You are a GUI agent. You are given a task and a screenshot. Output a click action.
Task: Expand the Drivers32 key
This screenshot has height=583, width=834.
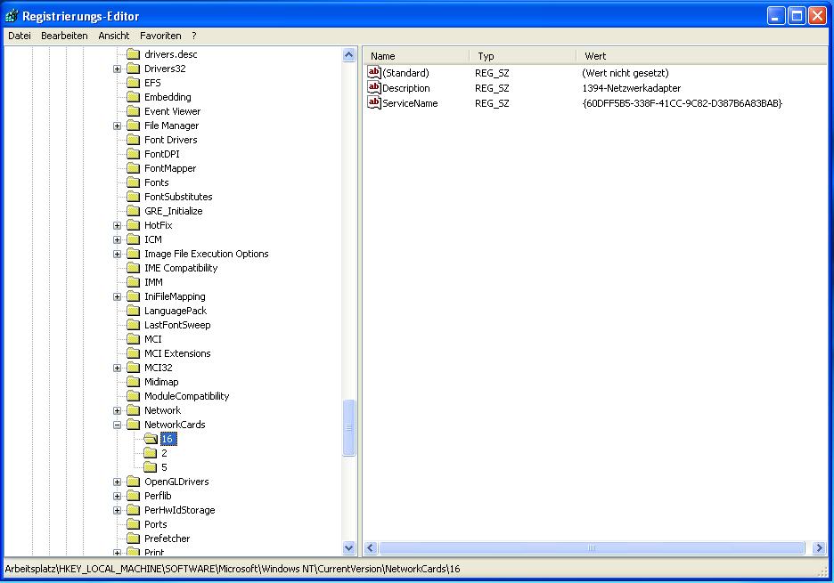pos(117,69)
